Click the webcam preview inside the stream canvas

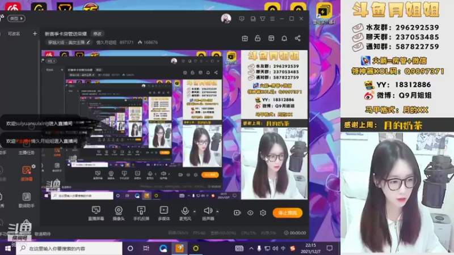[274, 163]
